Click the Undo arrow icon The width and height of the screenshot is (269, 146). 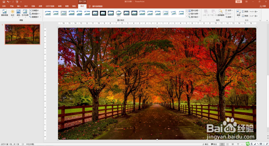point(8,2)
